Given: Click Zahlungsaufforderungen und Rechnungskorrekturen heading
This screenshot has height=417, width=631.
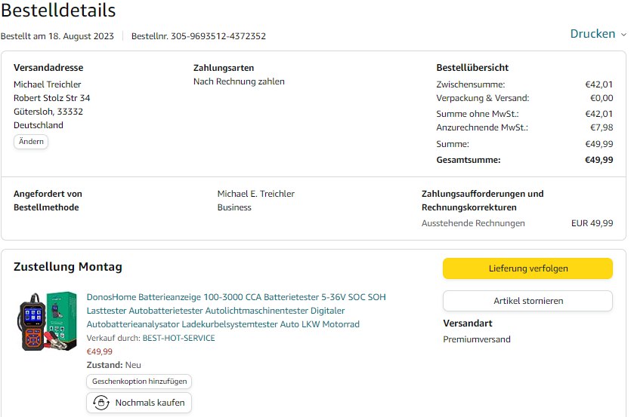Looking at the screenshot, I should [x=482, y=201].
